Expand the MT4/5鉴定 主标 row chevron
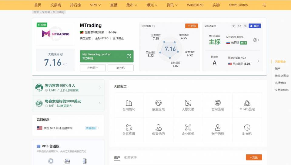The height and width of the screenshot is (165, 291). pos(259,40)
